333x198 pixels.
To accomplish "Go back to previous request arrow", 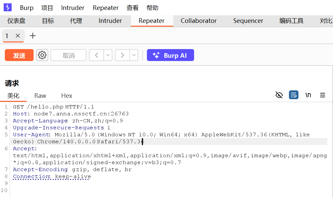I will click(97, 55).
